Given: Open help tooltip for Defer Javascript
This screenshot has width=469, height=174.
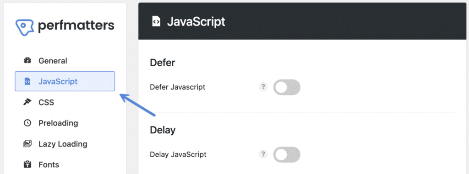Looking at the screenshot, I should (x=263, y=87).
